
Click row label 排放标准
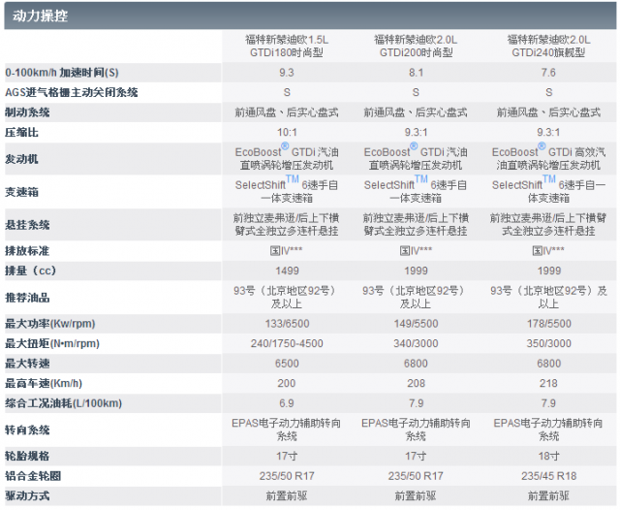pos(27,251)
